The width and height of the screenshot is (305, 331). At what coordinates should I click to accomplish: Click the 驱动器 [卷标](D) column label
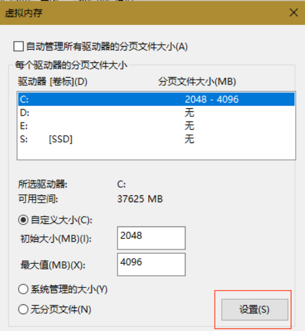[x=52, y=82]
